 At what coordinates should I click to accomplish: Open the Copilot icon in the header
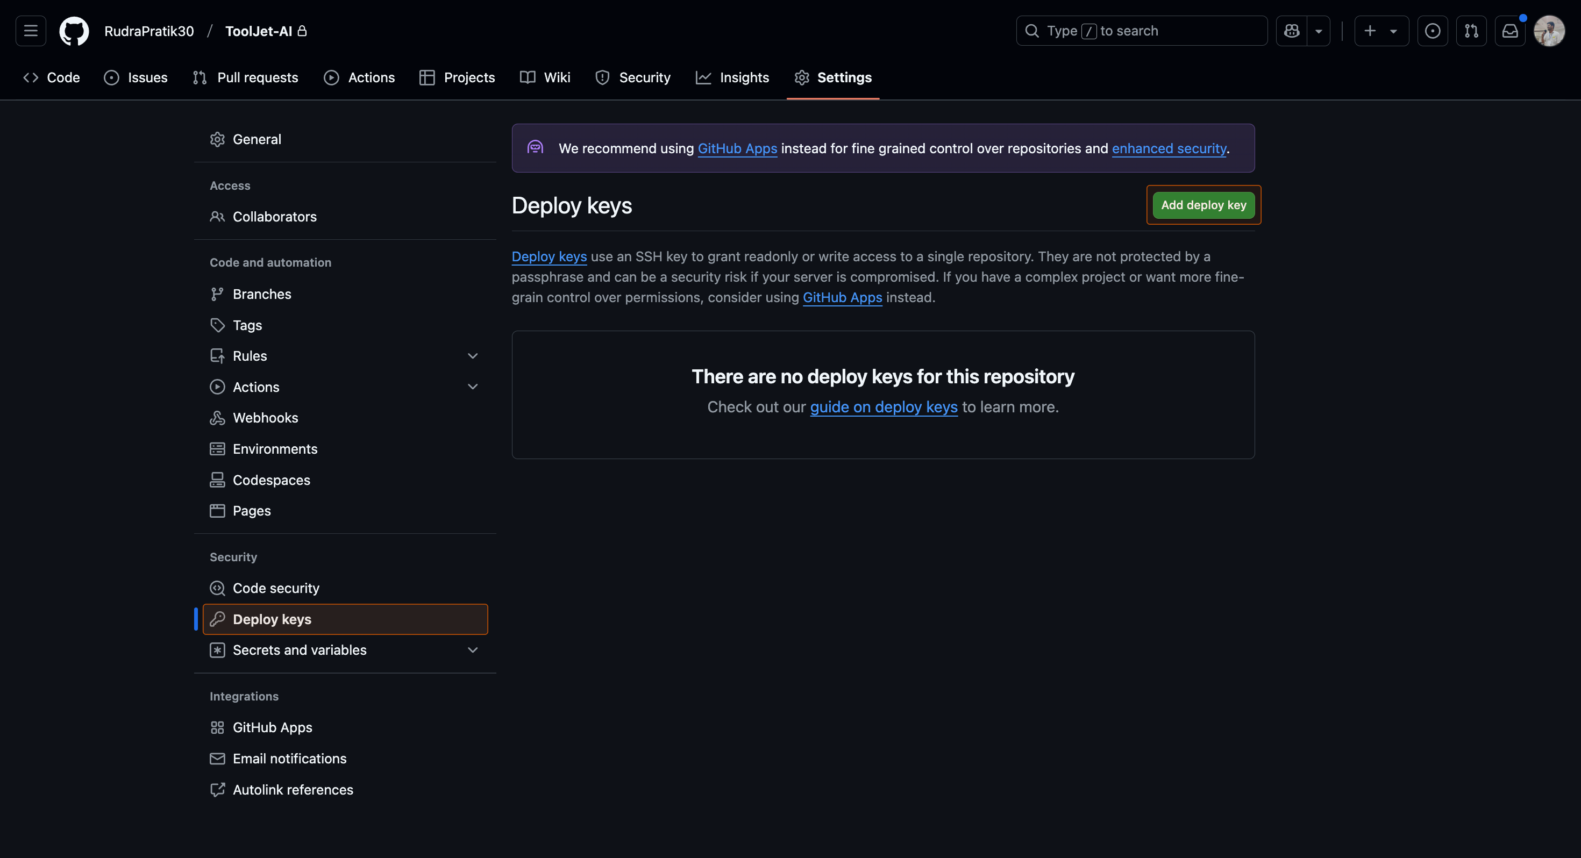tap(1291, 31)
